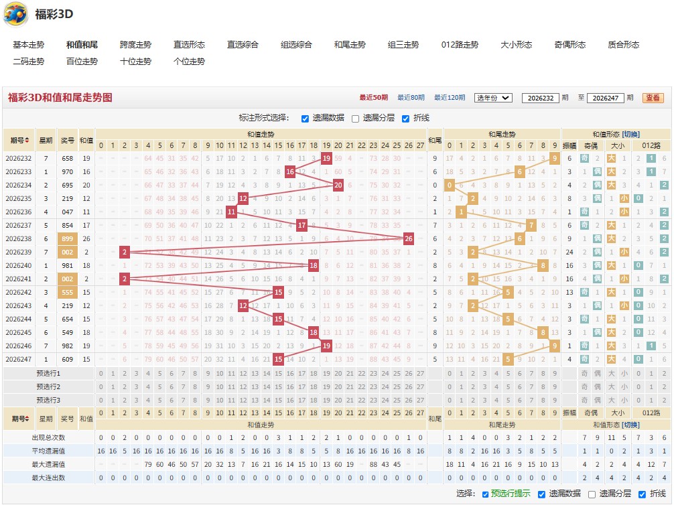Image resolution: width=674 pixels, height=505 pixels.
Task: Click the 平均遗漏值 row label
Action: (48, 451)
